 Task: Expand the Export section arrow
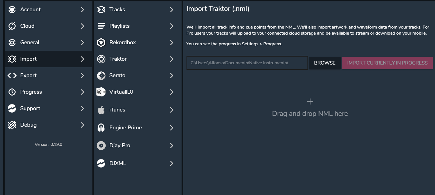82,76
